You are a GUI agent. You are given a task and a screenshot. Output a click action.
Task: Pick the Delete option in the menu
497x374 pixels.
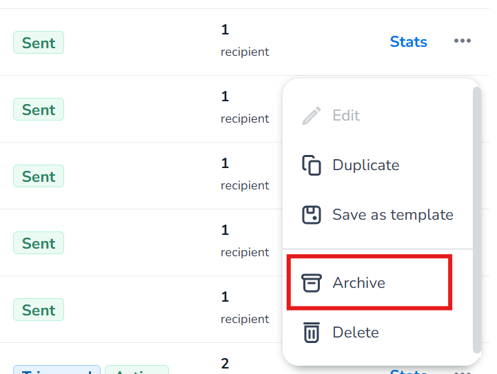pos(356,333)
